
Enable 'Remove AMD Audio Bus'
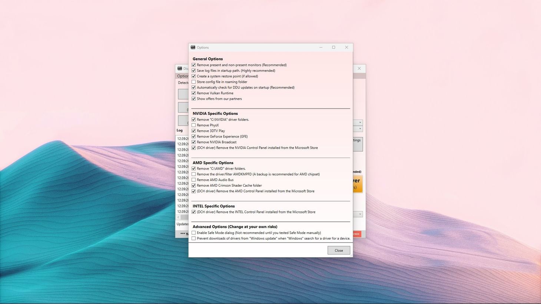click(194, 180)
